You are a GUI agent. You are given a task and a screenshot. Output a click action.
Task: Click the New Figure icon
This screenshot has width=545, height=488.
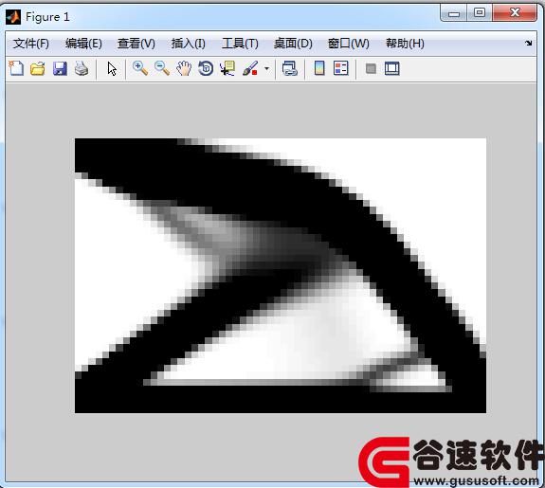(x=16, y=68)
